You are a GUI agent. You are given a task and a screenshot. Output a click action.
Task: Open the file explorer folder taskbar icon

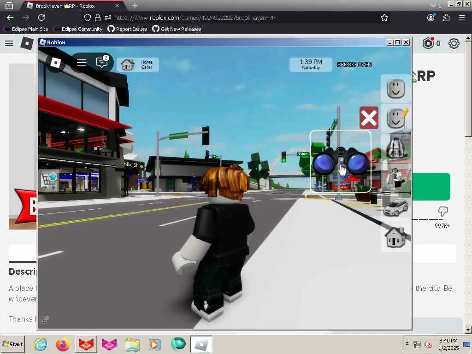coord(132,345)
